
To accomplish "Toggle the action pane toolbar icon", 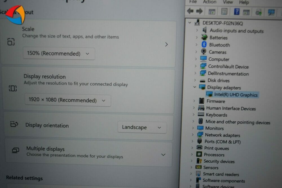I will (246, 12).
